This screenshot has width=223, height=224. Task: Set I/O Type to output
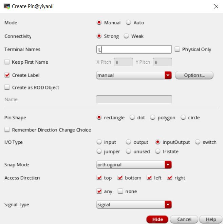[x=128, y=142]
